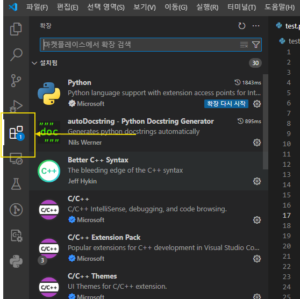
Task: Open the Source Control view
Action: pos(16,81)
